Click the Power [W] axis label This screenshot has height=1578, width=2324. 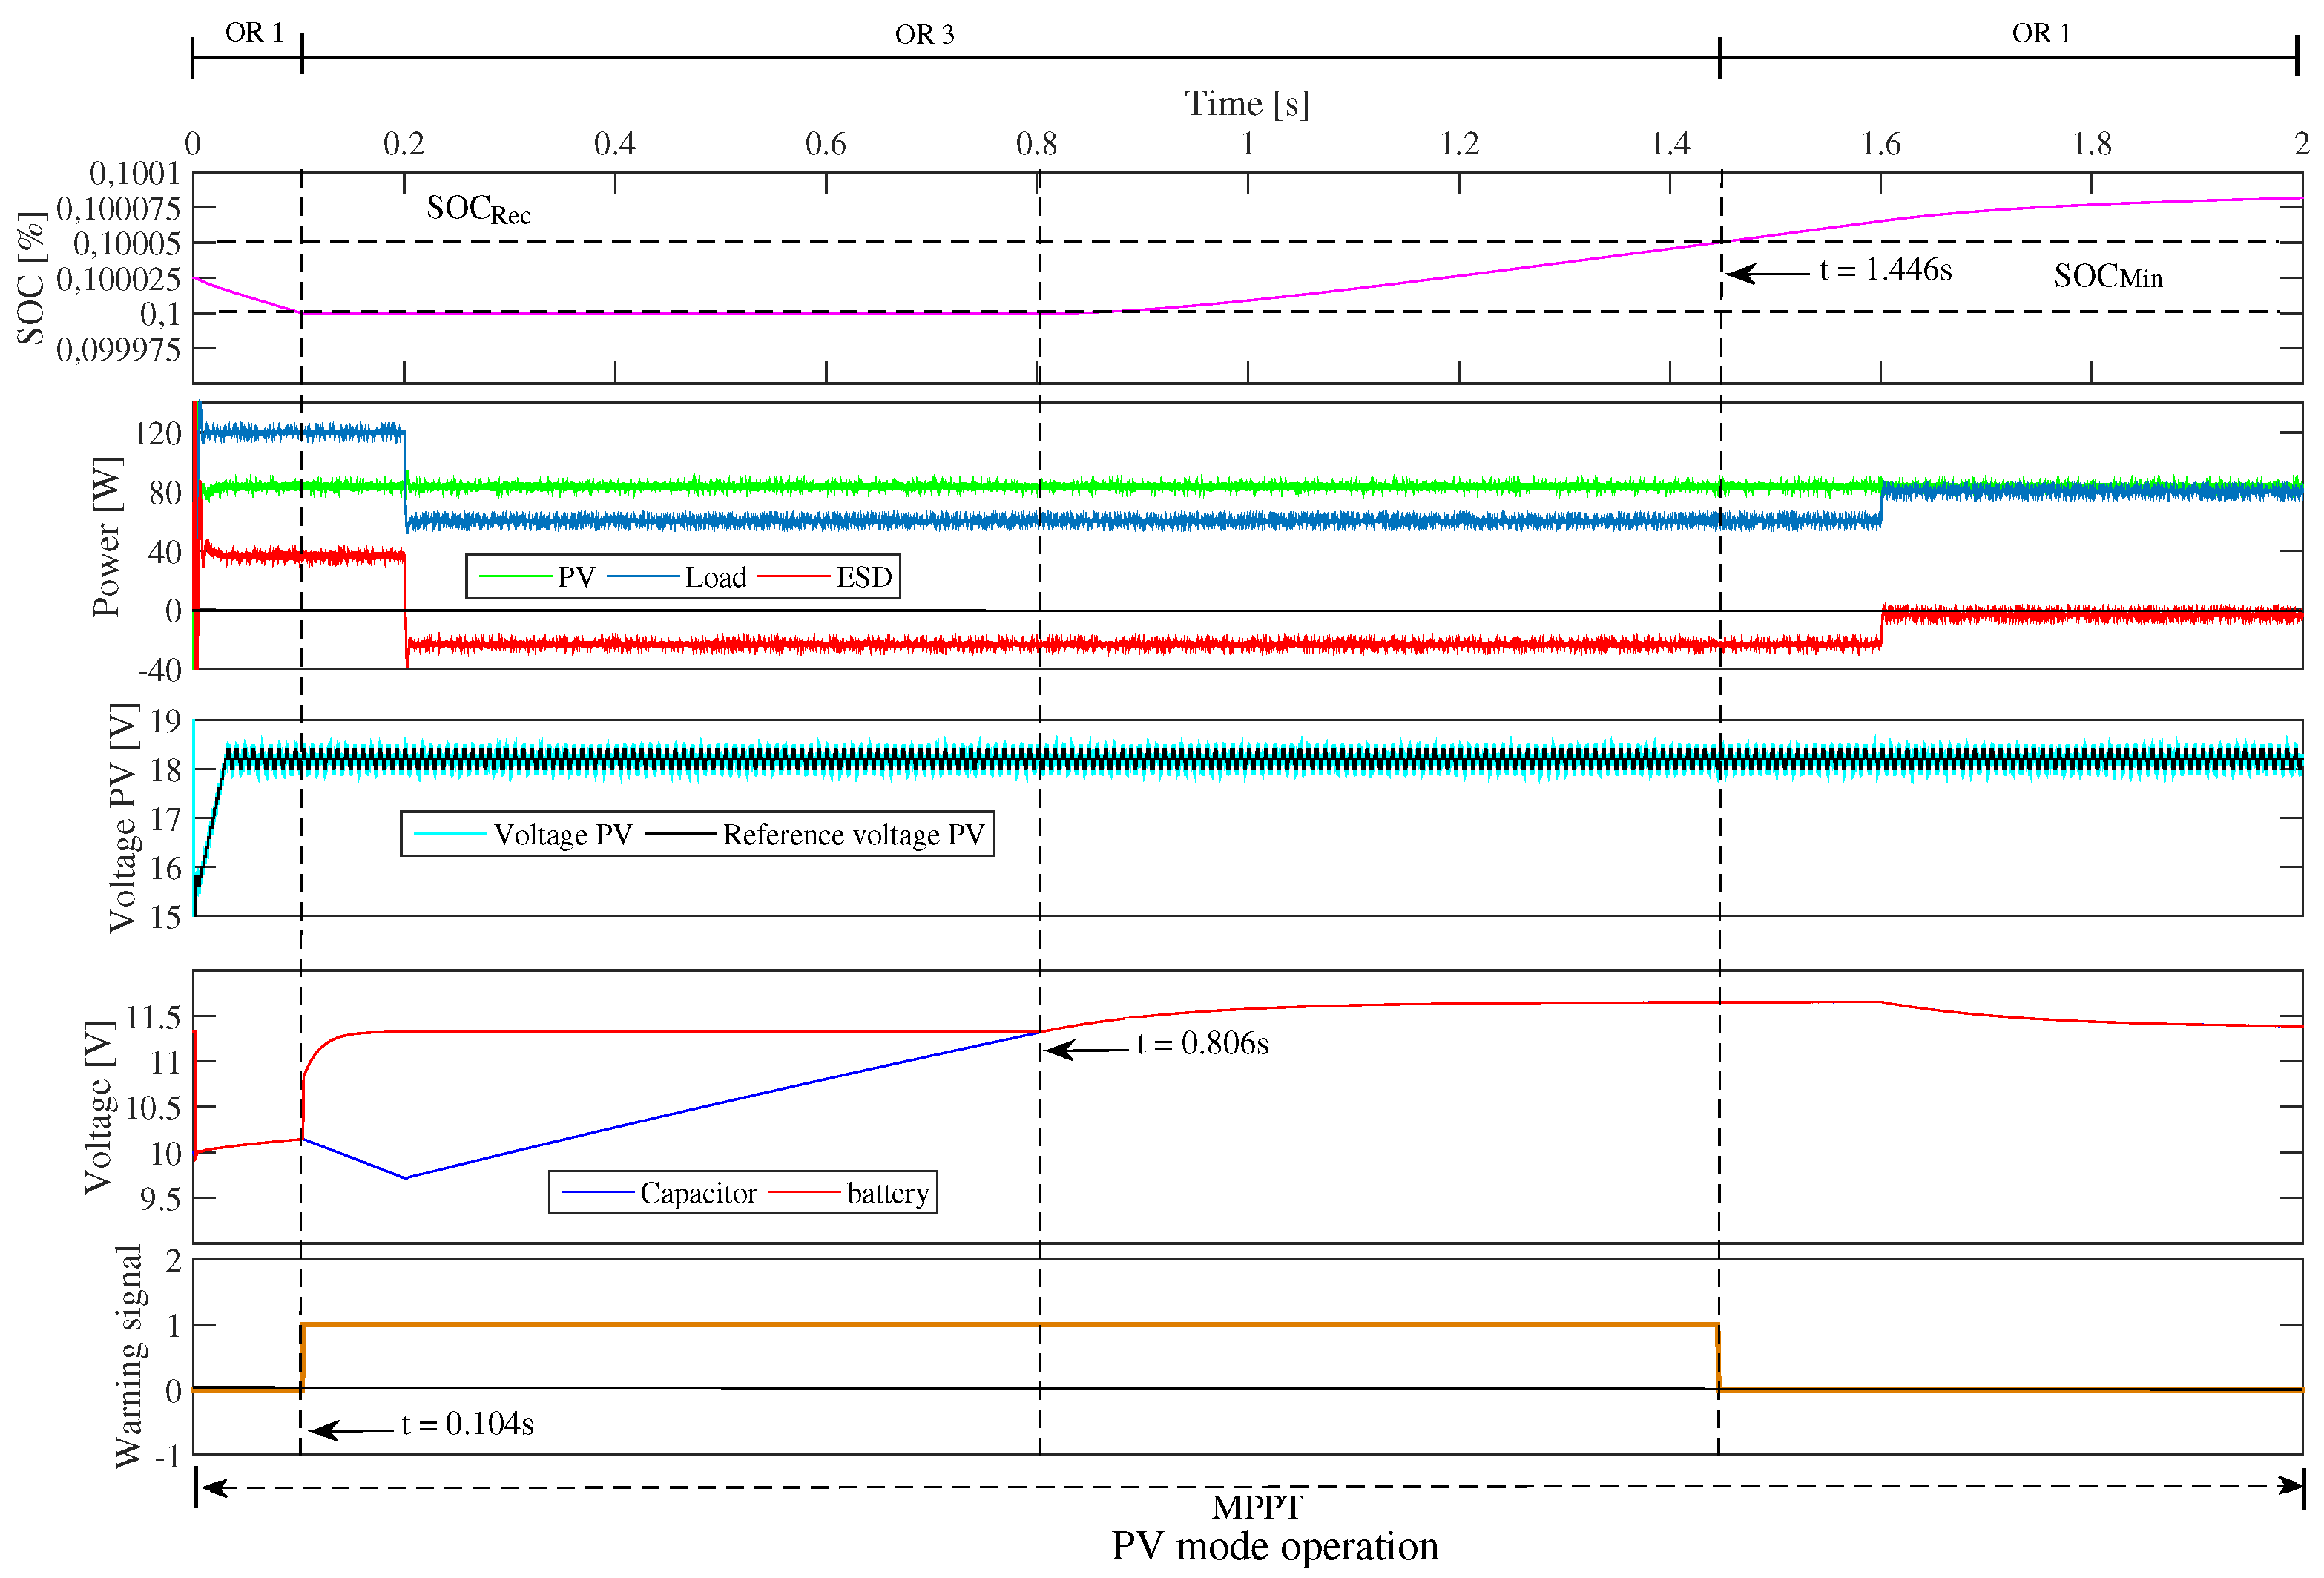coord(107,536)
